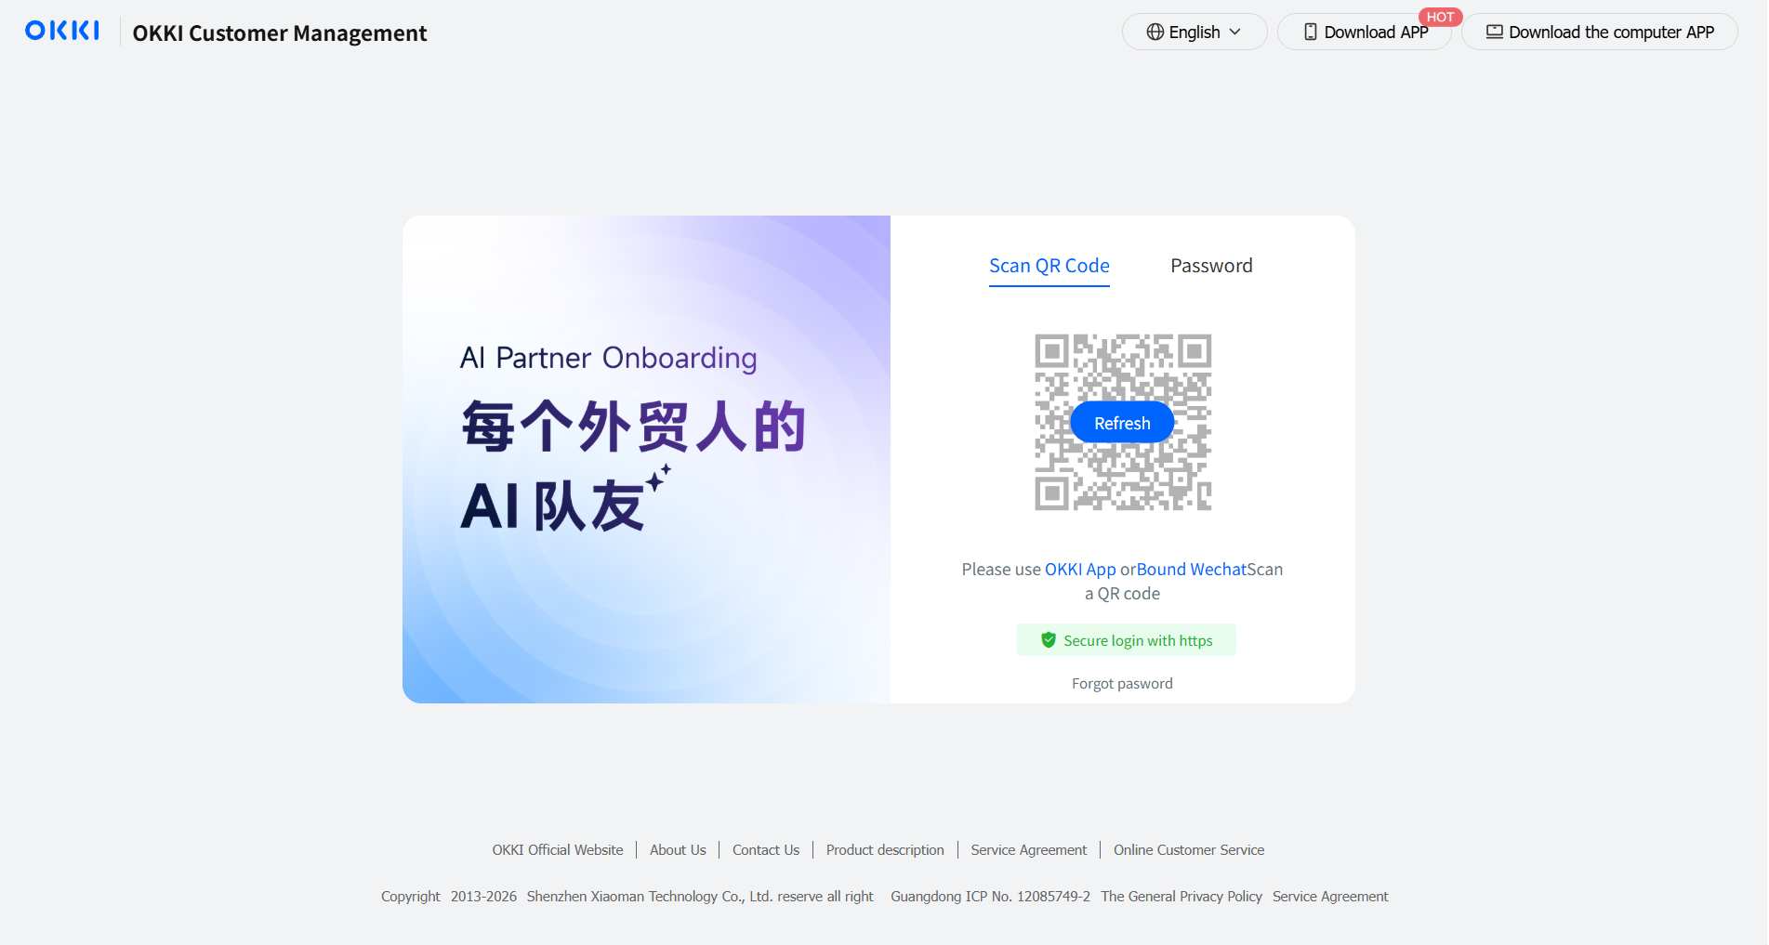This screenshot has height=945, width=1769.
Task: Click Download the computer APP button
Action: 1599,32
